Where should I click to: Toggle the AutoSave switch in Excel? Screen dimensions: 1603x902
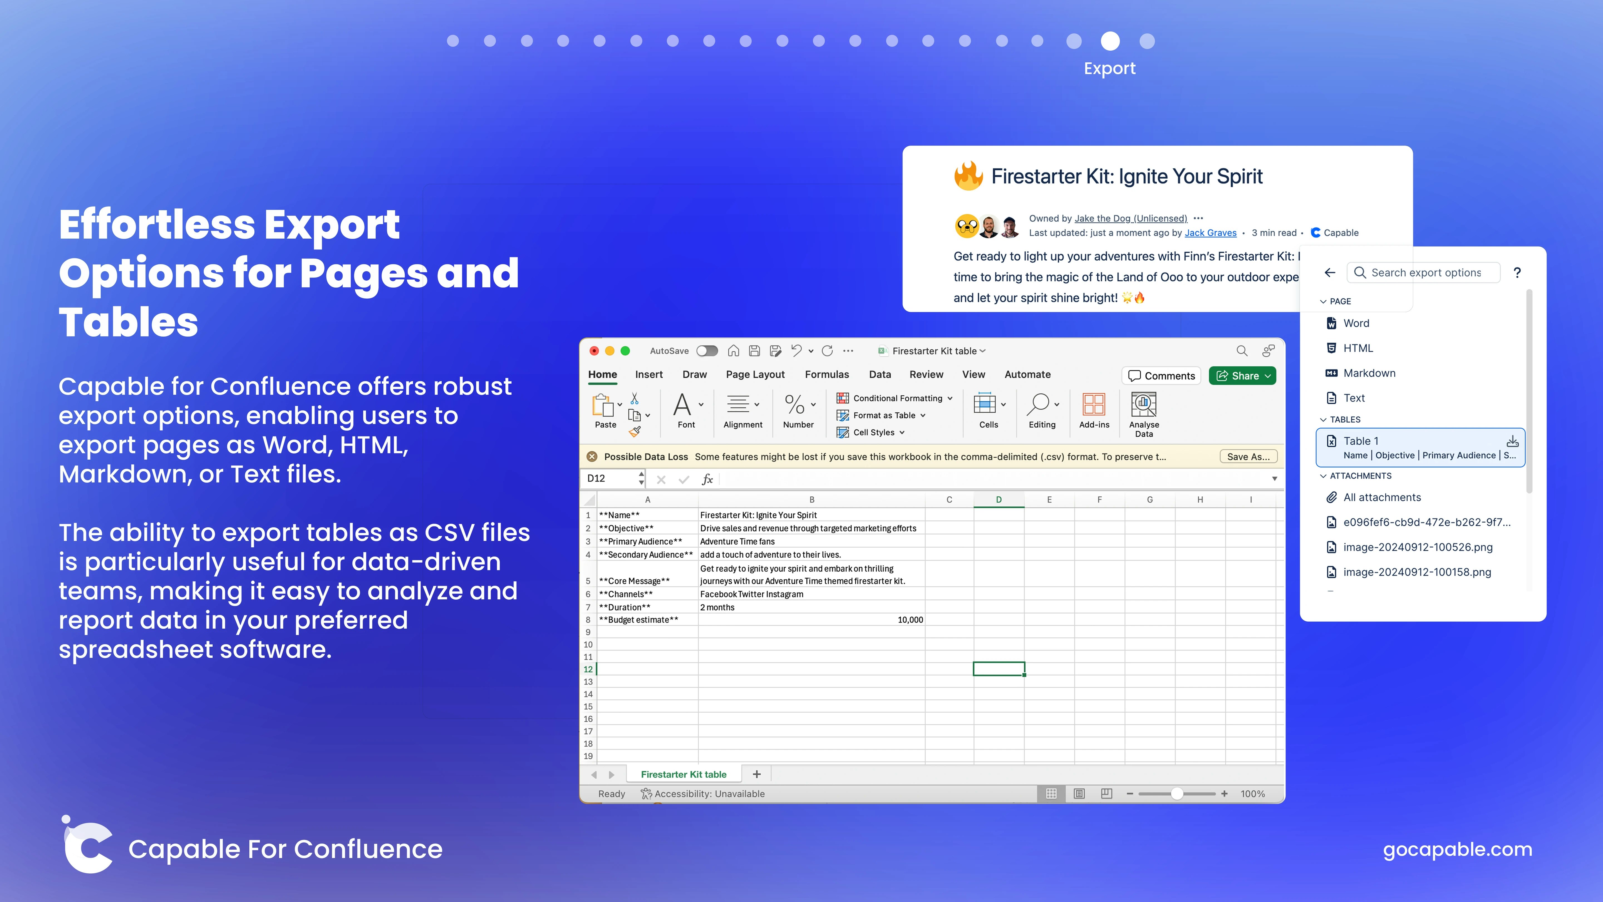tap(707, 351)
